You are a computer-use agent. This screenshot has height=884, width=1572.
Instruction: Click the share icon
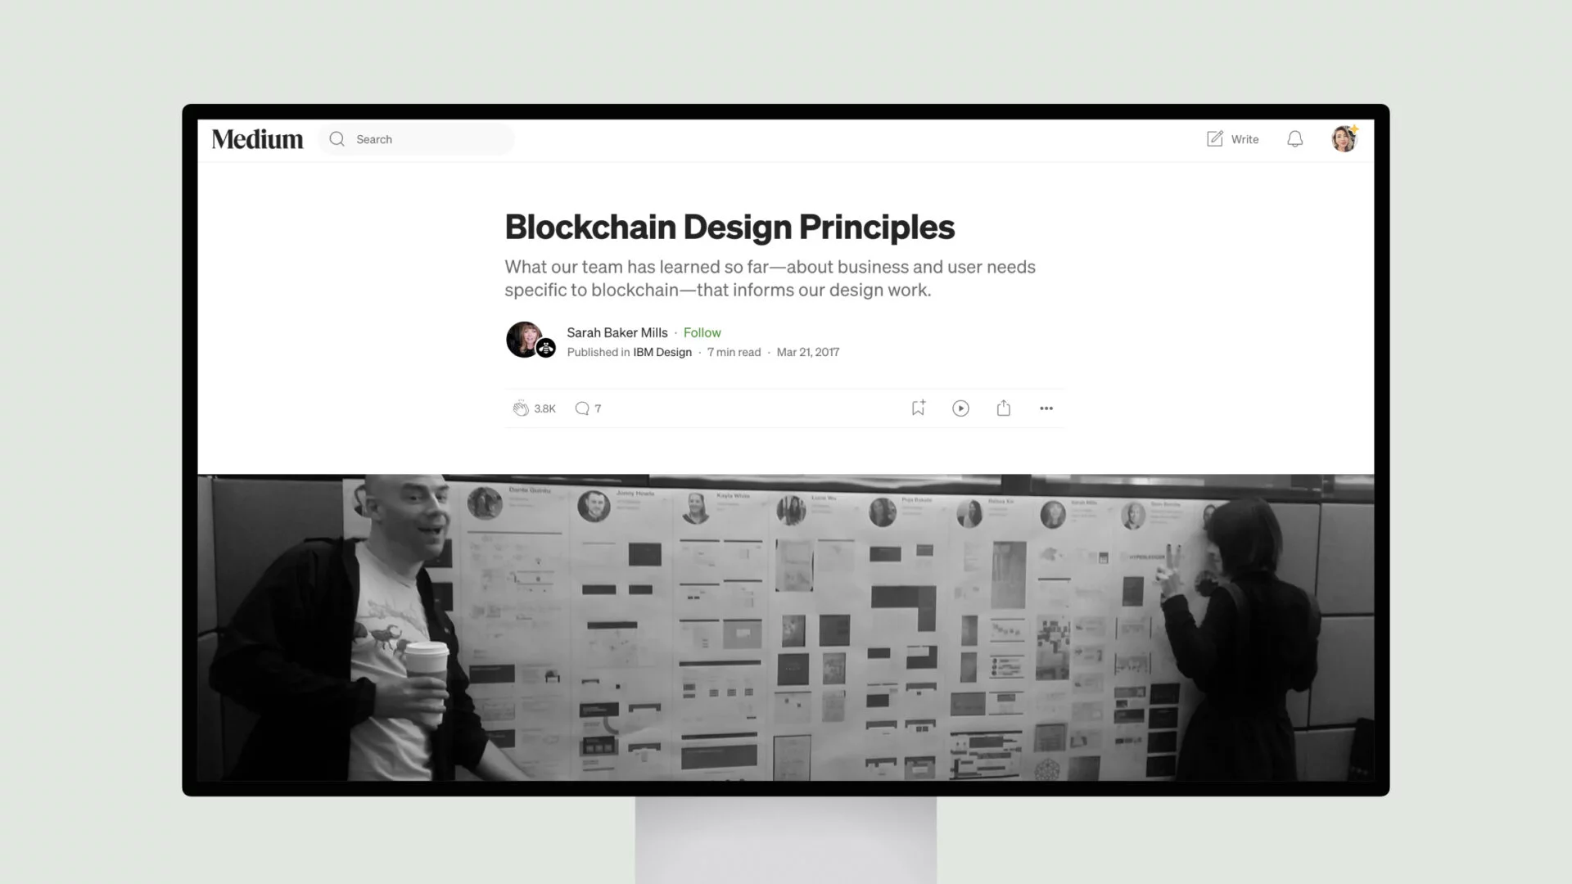(x=1003, y=408)
